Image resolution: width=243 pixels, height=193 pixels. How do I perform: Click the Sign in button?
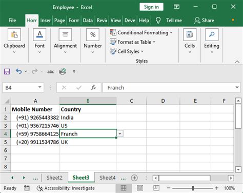pyautogui.click(x=151, y=7)
